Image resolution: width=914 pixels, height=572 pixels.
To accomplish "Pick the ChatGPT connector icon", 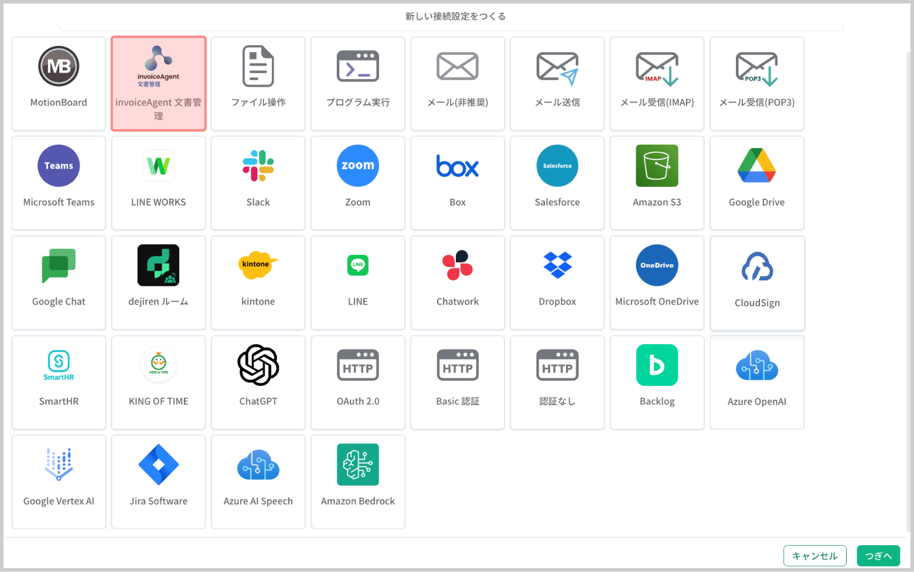I will point(258,365).
